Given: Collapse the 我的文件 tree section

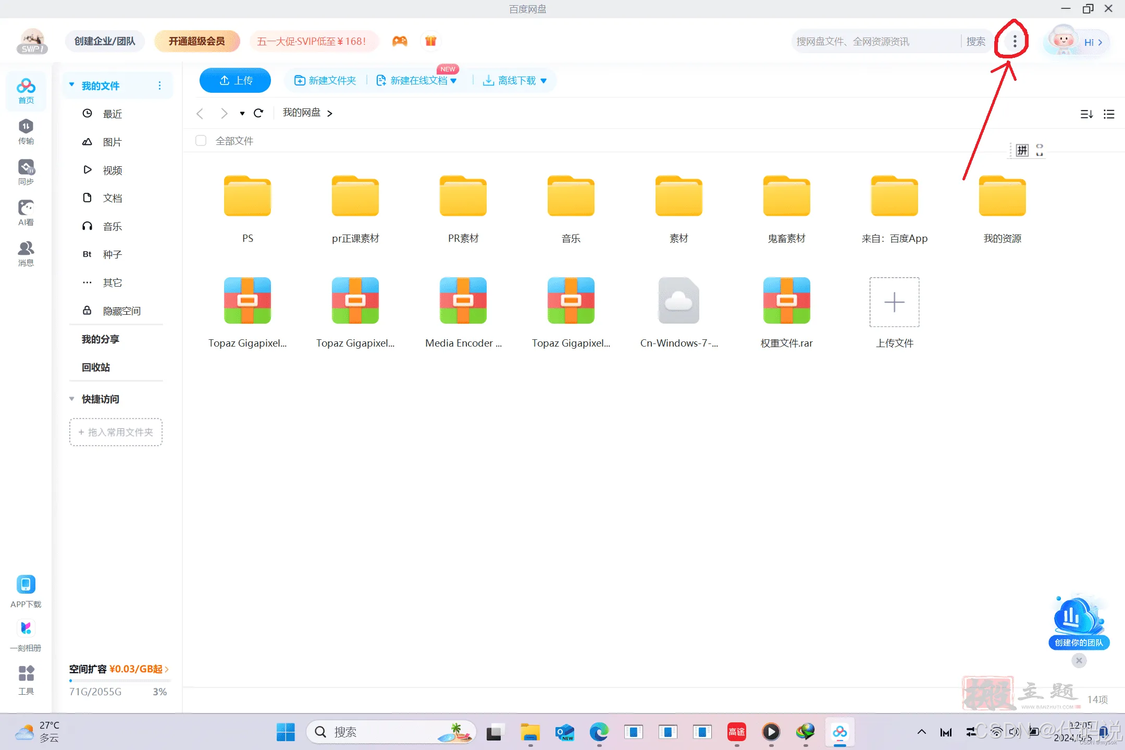Looking at the screenshot, I should click(72, 85).
